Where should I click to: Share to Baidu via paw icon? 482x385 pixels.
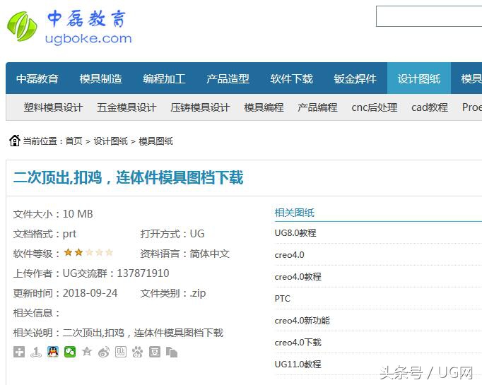[x=137, y=352]
